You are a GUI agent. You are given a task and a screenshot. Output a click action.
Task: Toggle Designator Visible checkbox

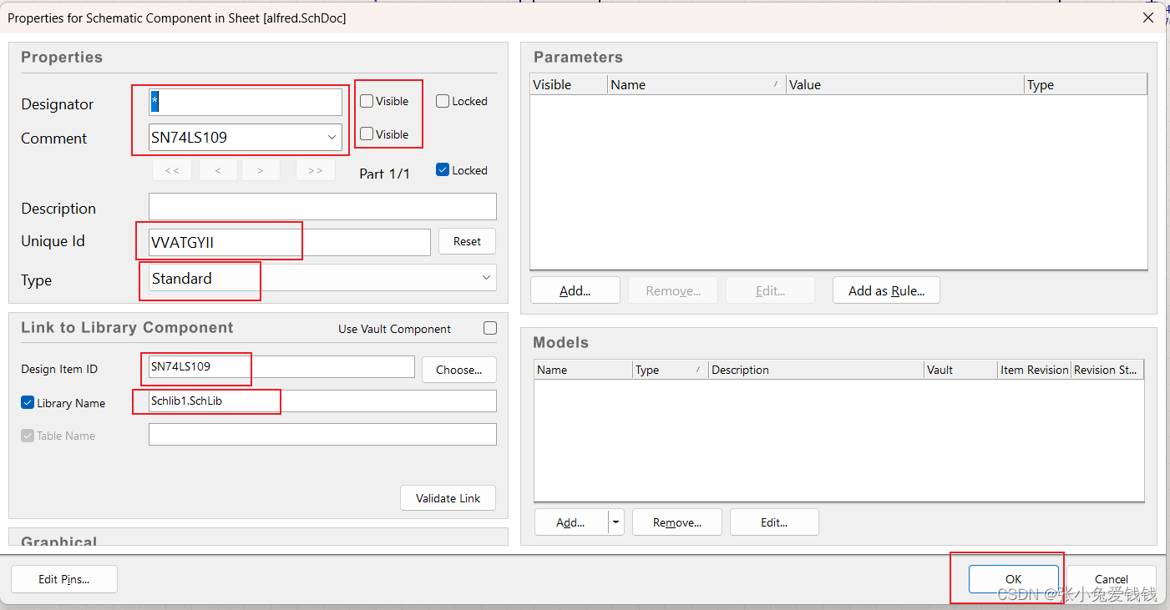pyautogui.click(x=367, y=101)
